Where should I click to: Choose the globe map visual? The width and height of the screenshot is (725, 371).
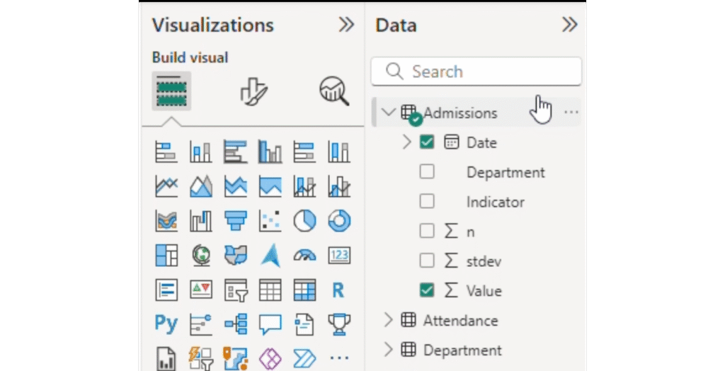coord(201,255)
